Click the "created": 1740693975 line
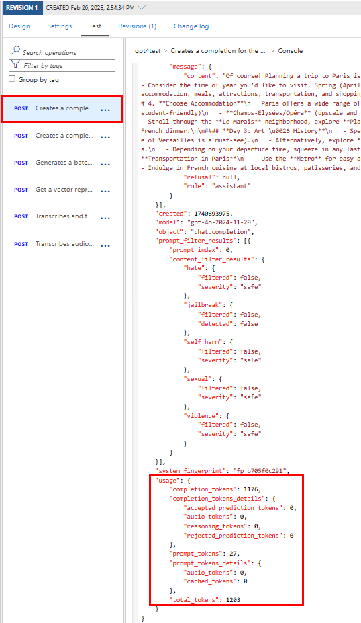Viewport: 361px width, 623px height. click(x=194, y=213)
